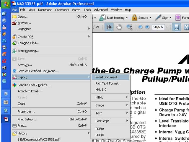Open the File menu
Viewport: 189px width, 142px height.
[x=14, y=10]
